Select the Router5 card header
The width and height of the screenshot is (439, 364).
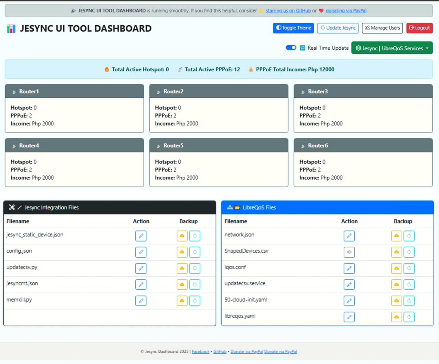click(219, 145)
